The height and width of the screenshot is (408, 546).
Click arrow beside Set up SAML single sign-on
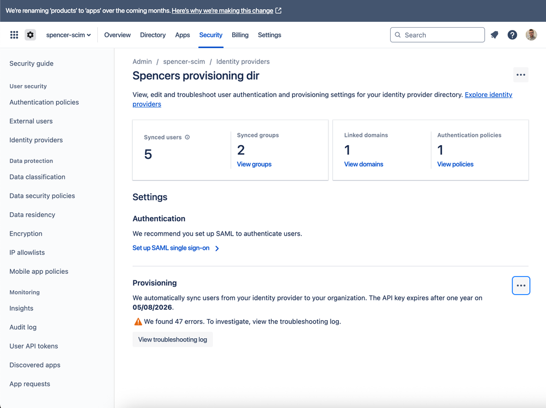point(217,248)
